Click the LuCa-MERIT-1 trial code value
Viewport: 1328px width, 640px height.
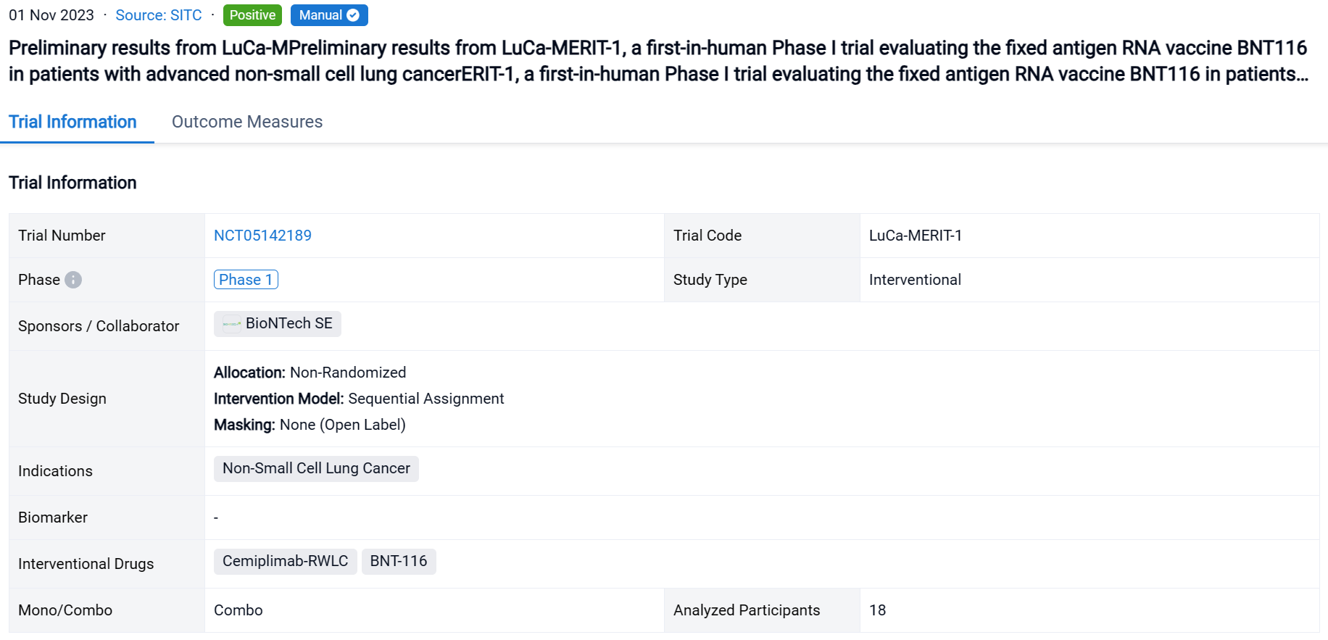pyautogui.click(x=915, y=236)
